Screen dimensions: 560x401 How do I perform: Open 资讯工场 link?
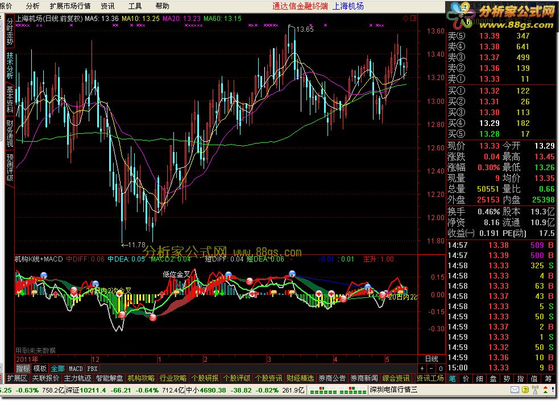click(430, 378)
